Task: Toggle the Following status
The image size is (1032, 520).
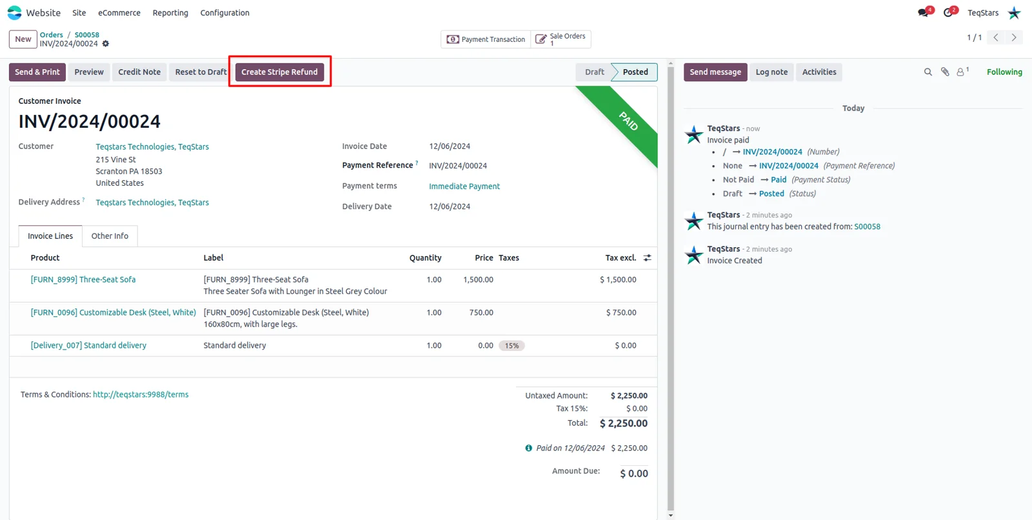Action: (1004, 72)
